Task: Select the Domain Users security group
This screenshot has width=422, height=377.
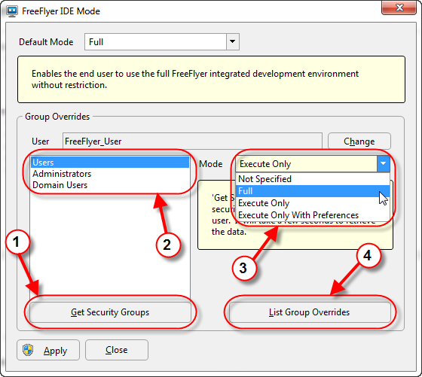Action: tap(110, 185)
